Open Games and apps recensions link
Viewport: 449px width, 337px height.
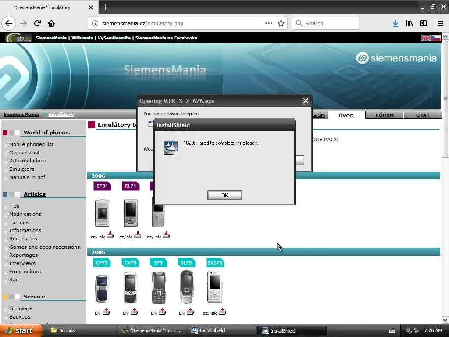point(44,247)
